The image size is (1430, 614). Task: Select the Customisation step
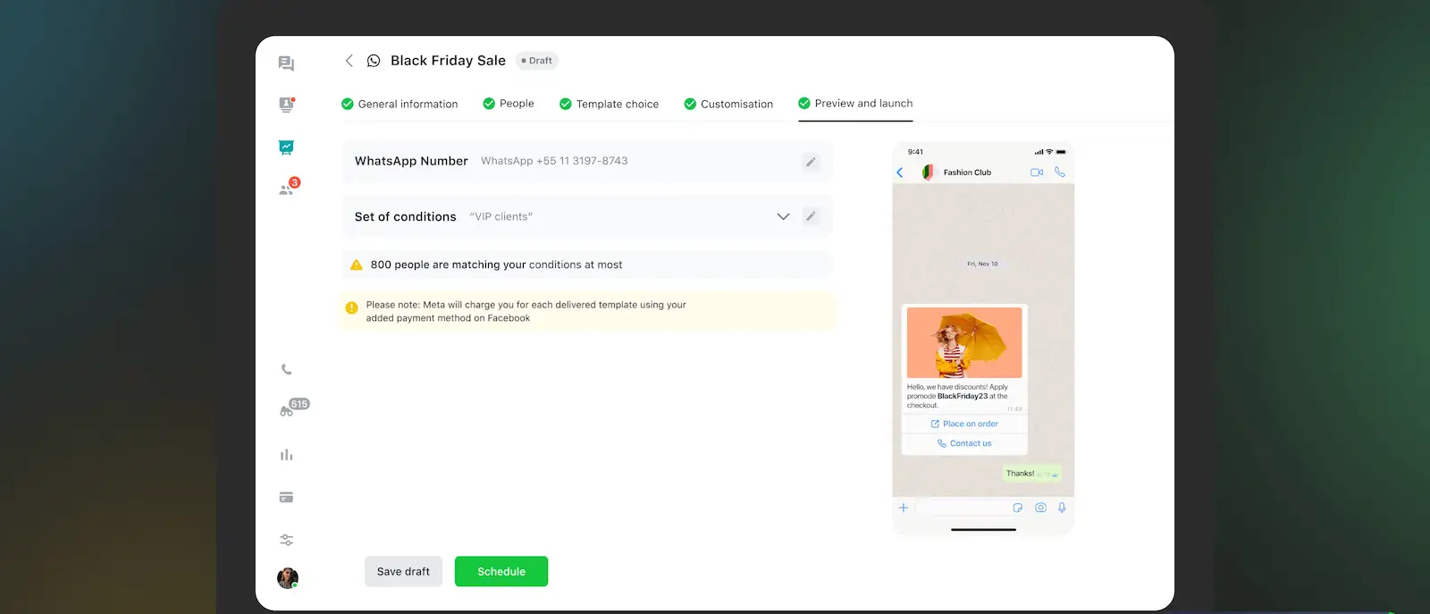pos(728,104)
